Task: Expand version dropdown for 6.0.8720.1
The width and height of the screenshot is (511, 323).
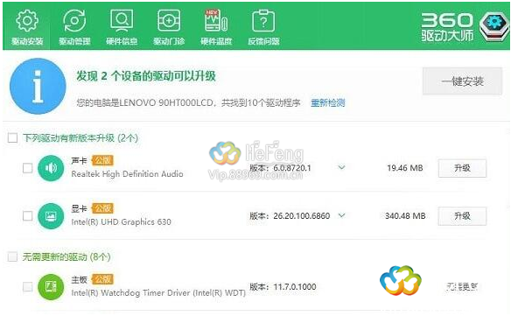Action: click(341, 167)
